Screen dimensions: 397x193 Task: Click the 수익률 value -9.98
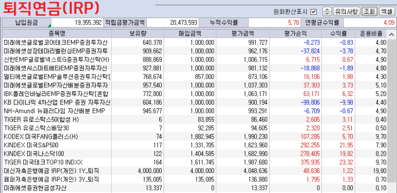(346, 103)
